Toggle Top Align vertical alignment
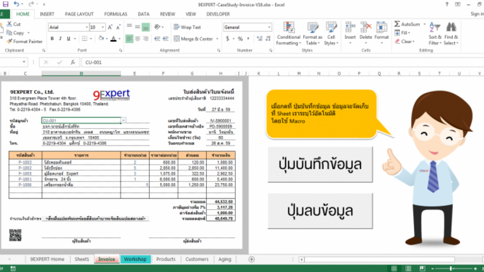The width and height of the screenshot is (484, 272). (x=130, y=27)
